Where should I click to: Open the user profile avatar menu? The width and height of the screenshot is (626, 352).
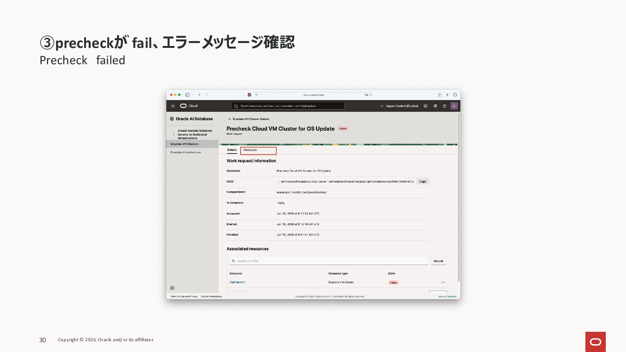point(454,106)
